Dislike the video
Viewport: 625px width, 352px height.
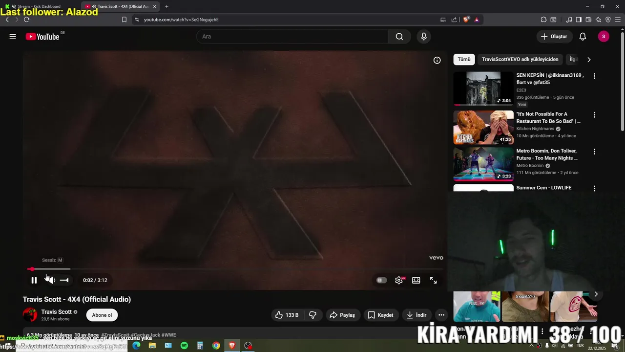pos(313,315)
